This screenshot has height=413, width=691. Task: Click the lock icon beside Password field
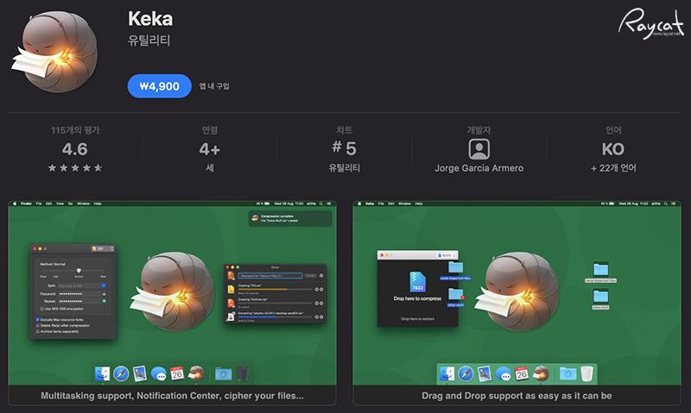click(x=104, y=294)
